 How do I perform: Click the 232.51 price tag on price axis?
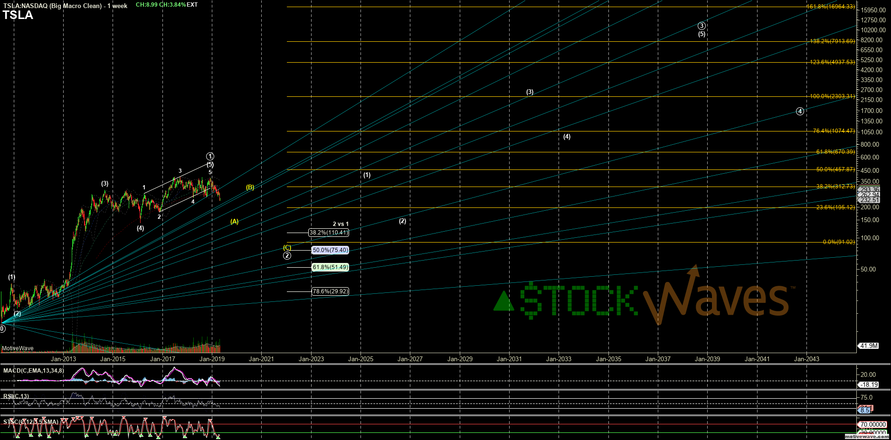(870, 200)
